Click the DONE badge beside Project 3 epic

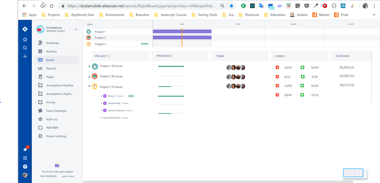144,44
